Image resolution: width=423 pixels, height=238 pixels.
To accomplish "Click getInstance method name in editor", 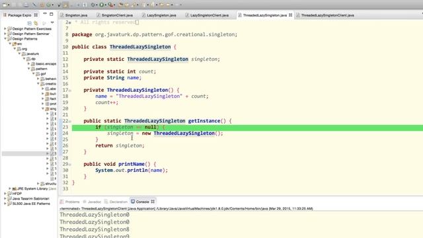I will tap(204, 121).
